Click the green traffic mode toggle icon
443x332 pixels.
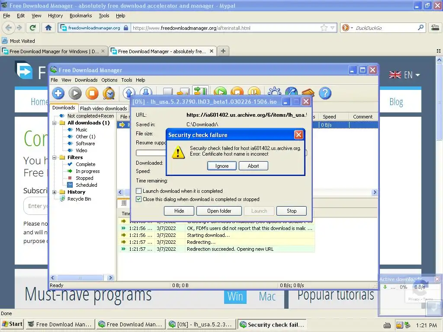tap(200, 91)
